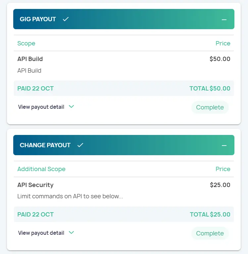The height and width of the screenshot is (254, 248).
Task: Select the API Build scope item
Action: coord(30,59)
